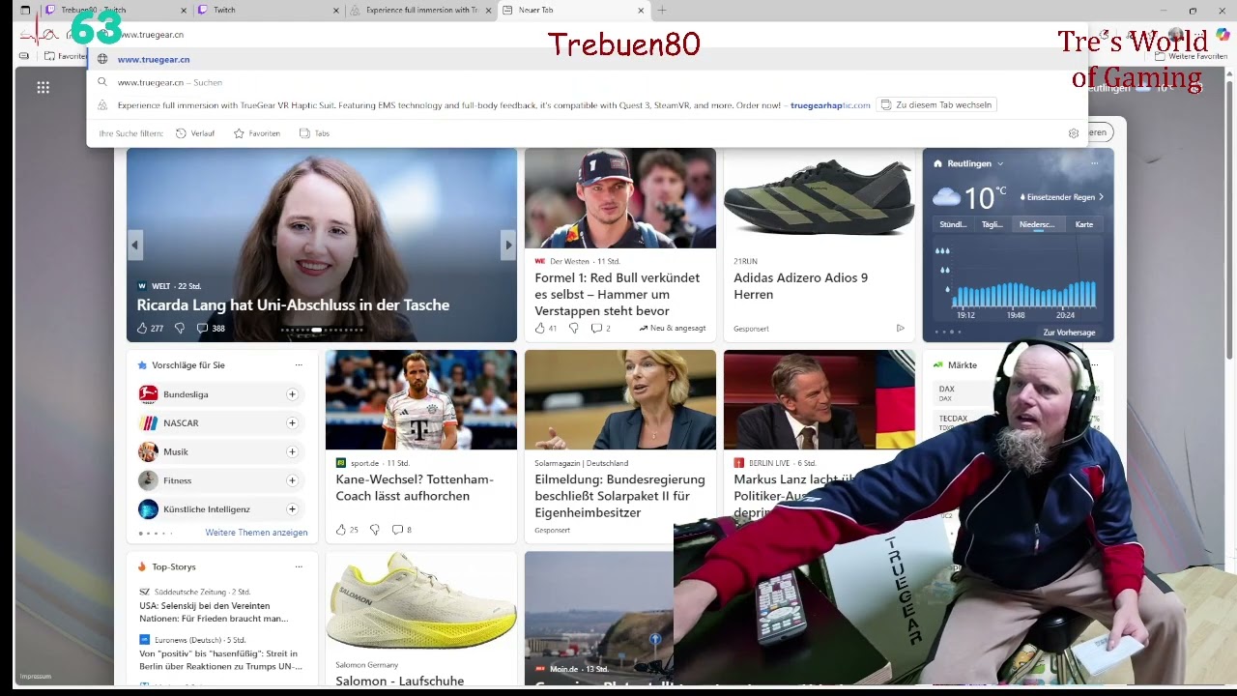Click the DAX row in Märkte

pyautogui.click(x=1015, y=392)
